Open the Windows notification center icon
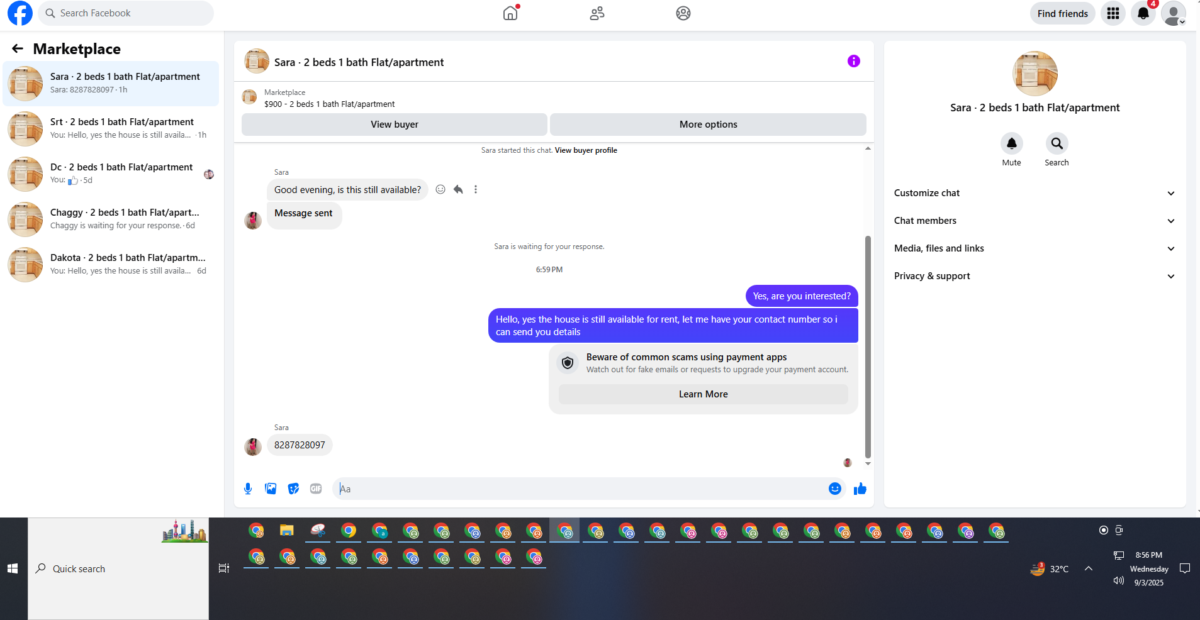This screenshot has width=1200, height=620. click(1185, 568)
